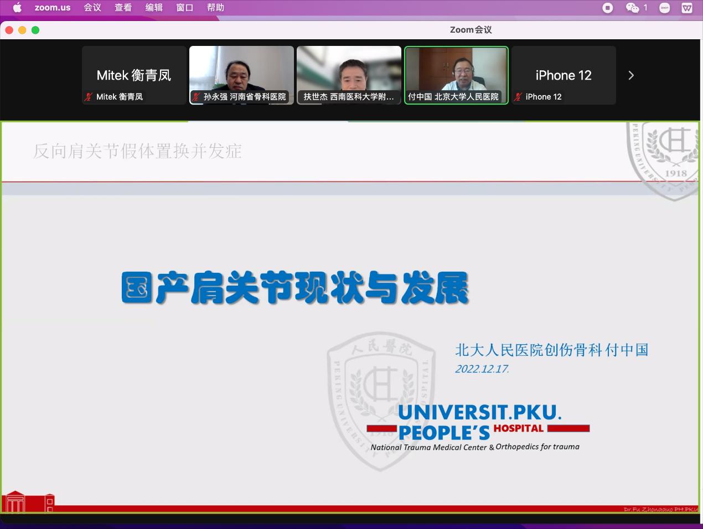
Task: Click the Zoom status menu bar icon
Action: coord(665,8)
